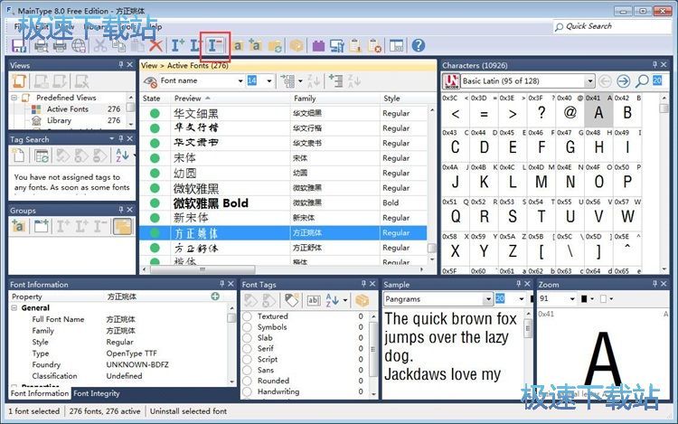Screen dimensions: 678x424
Task: Go to next character block with right arrow
Action: (x=623, y=80)
